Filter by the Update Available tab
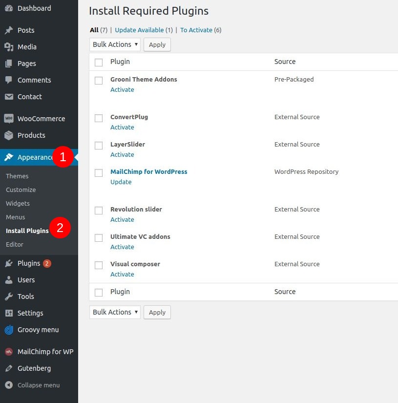The image size is (398, 403). tap(139, 30)
